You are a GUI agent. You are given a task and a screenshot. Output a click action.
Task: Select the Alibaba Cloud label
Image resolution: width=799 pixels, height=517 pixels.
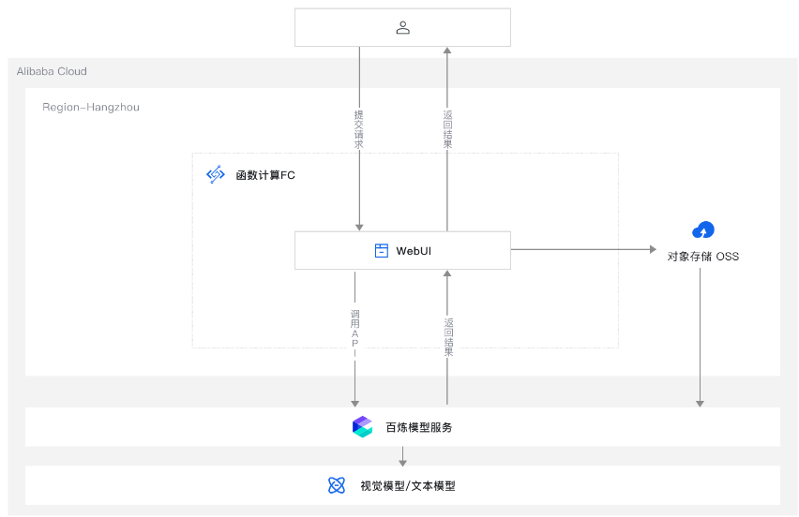pos(52,71)
